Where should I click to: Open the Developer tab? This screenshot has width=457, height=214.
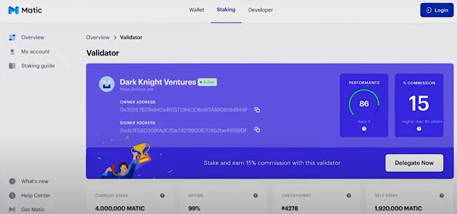coord(260,10)
